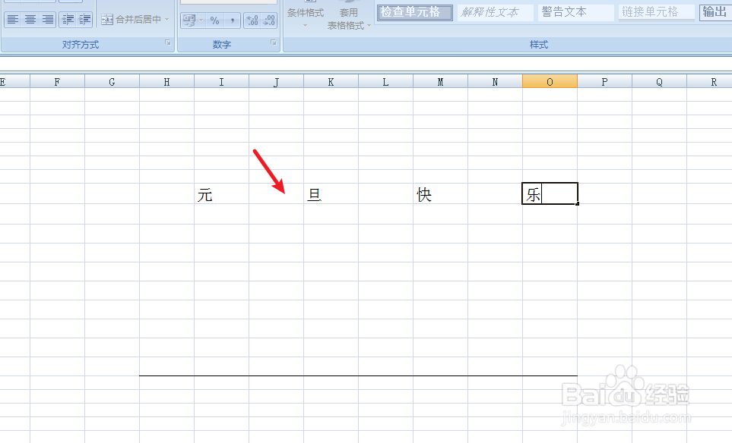Apply the 检查单元格 cell style

point(414,12)
